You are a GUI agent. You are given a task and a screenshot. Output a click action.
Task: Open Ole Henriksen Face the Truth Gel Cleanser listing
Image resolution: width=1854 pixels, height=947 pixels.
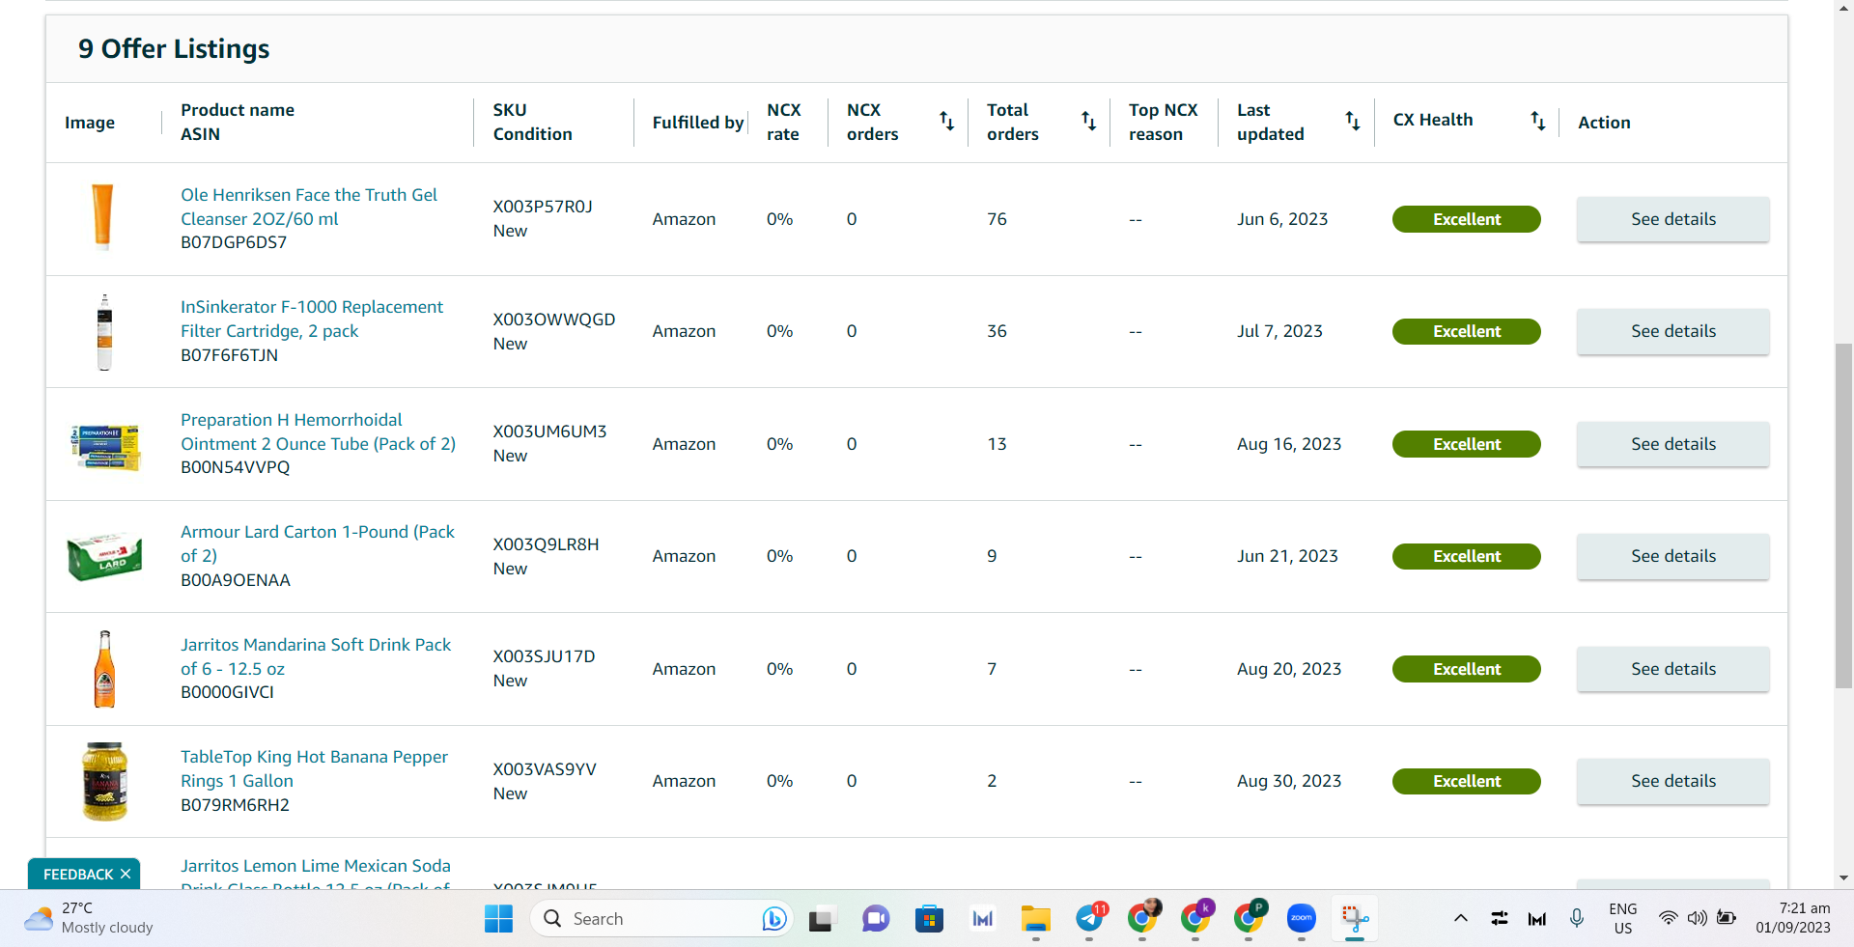pos(309,207)
